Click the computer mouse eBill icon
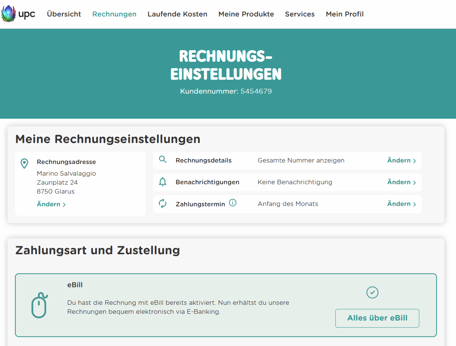This screenshot has height=346, width=456. (x=39, y=305)
